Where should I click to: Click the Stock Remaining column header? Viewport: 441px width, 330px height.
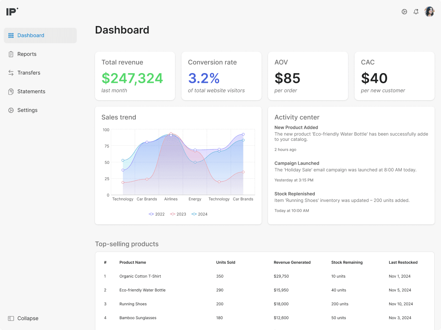coord(347,262)
